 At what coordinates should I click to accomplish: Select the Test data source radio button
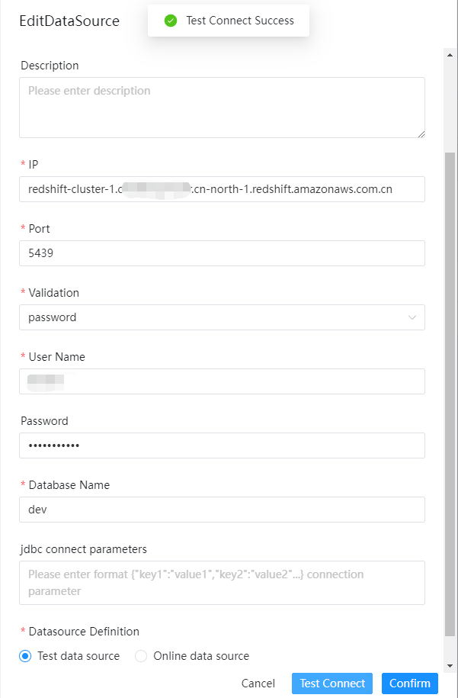click(x=25, y=656)
